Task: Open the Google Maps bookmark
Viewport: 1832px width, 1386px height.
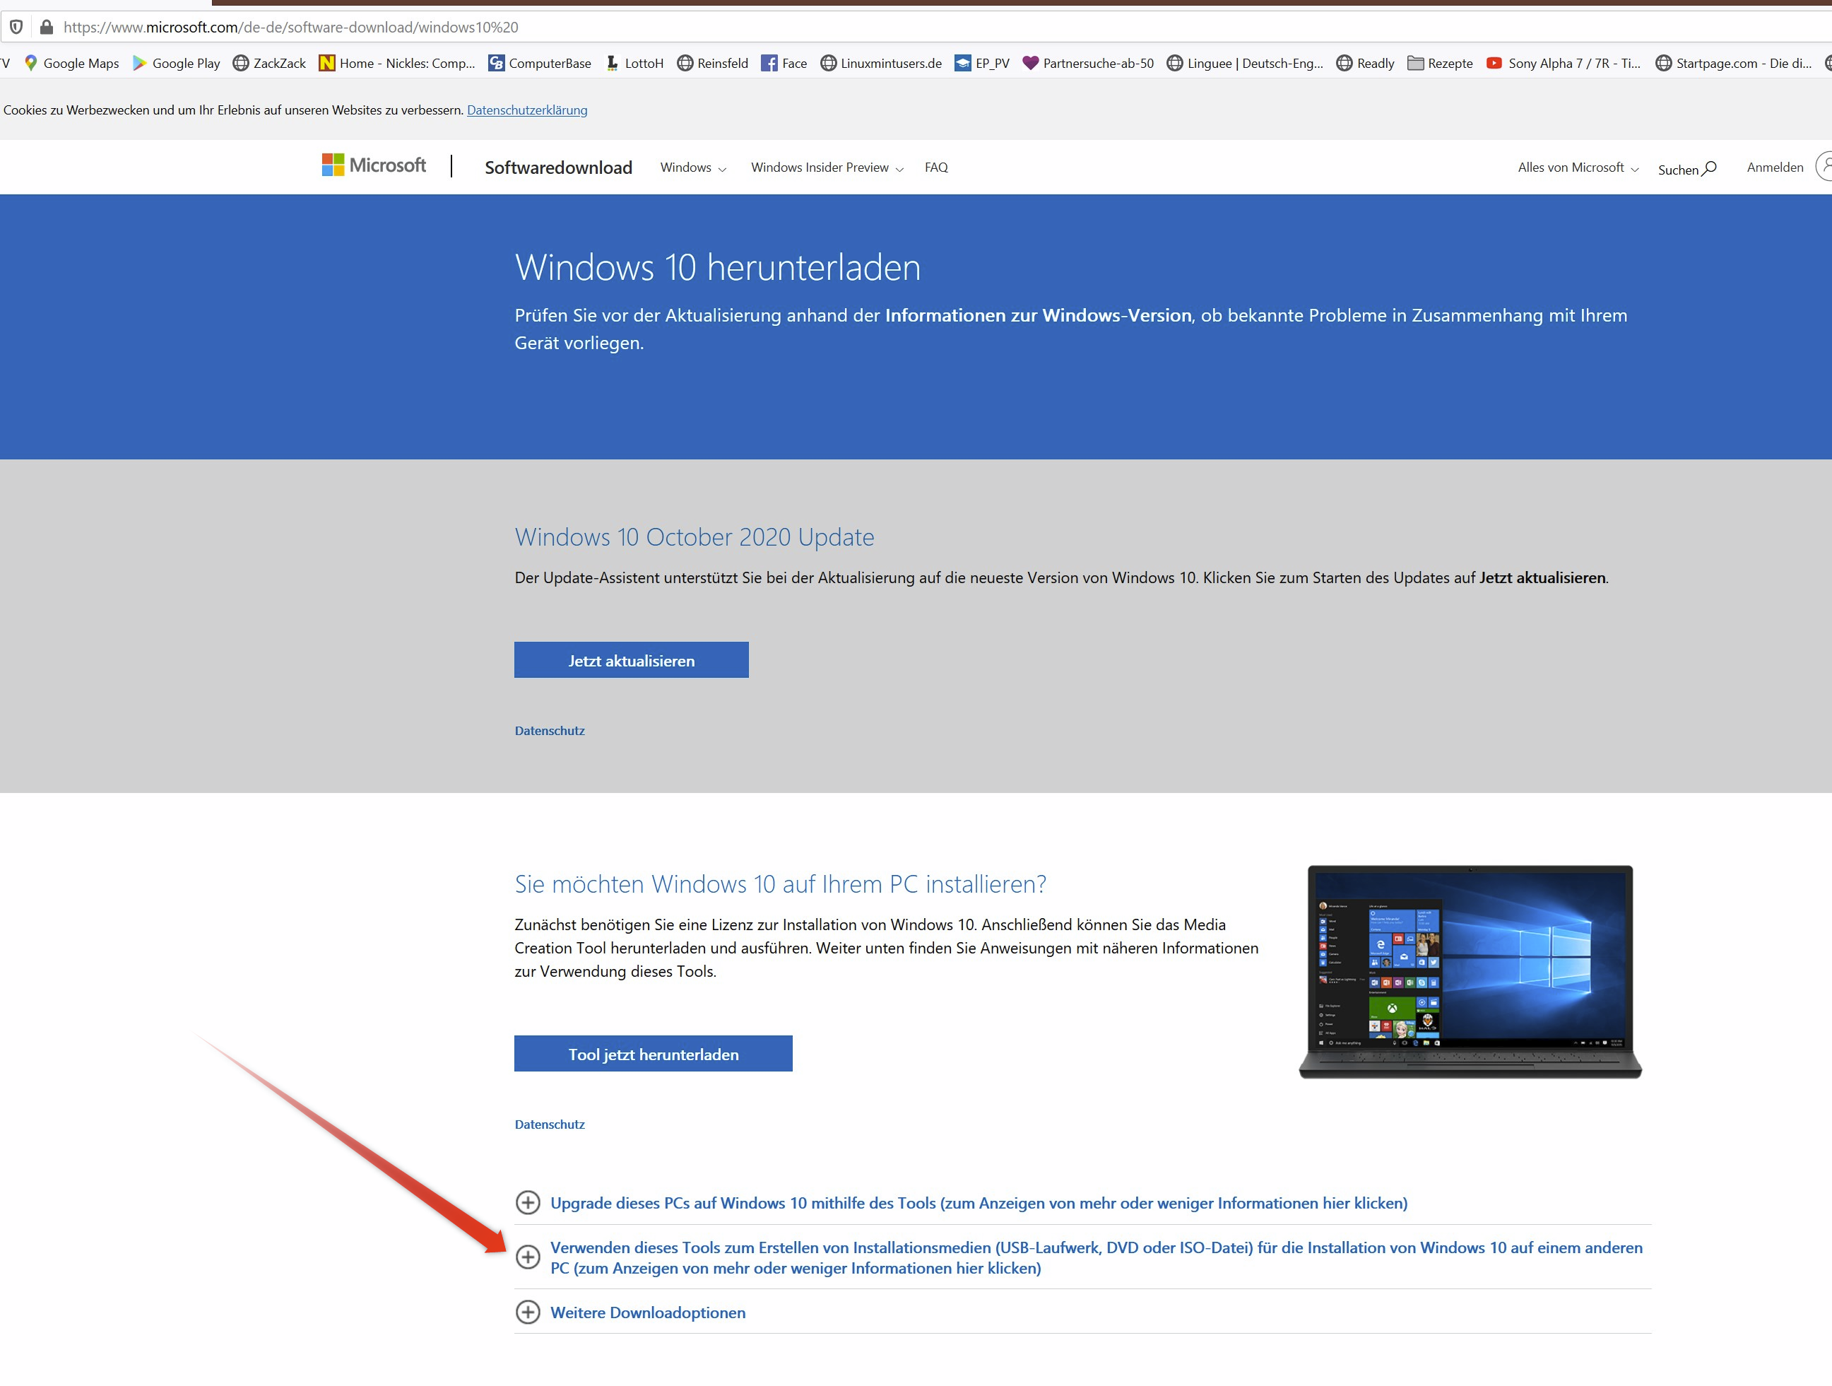Action: (x=71, y=63)
